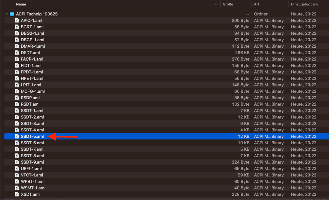Click the file icon of DMAR-1.aml
This screenshot has height=200, width=329.
coord(17,46)
